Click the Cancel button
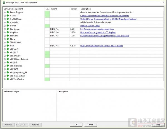The image size is (167, 129). [90, 125]
